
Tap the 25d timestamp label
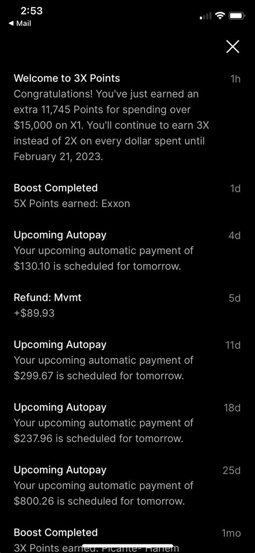pyautogui.click(x=232, y=471)
